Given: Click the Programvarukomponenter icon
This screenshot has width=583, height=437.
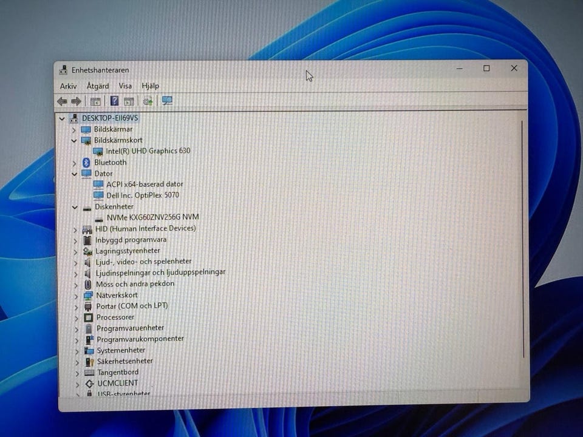Looking at the screenshot, I should [x=89, y=339].
